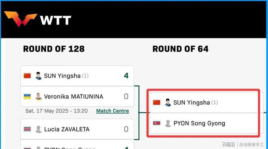Click China flag beside SUN Yingsha in Round of 128
Image resolution: width=268 pixels, height=149 pixels.
pyautogui.click(x=27, y=76)
